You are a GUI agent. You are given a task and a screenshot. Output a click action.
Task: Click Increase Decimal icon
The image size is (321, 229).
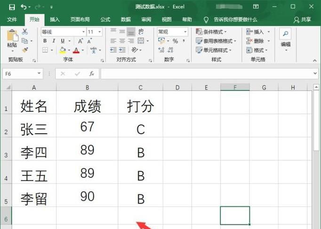[161, 50]
